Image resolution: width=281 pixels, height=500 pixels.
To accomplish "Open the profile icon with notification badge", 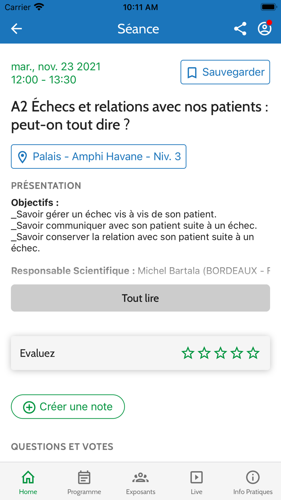I will click(x=265, y=29).
